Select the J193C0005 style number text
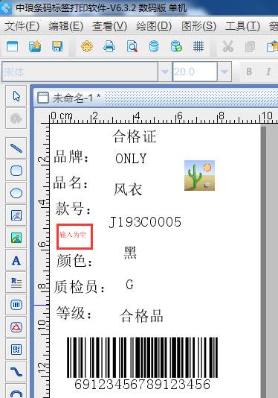278x398 pixels. (145, 222)
